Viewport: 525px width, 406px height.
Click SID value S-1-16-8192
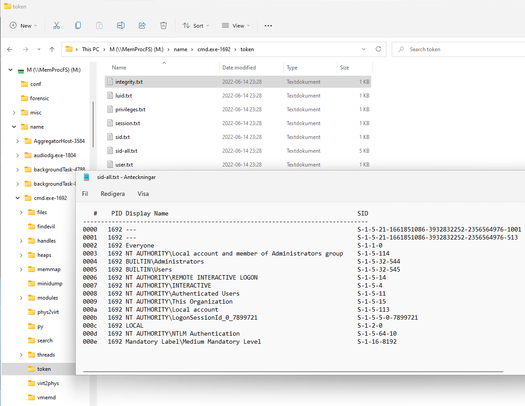(377, 342)
